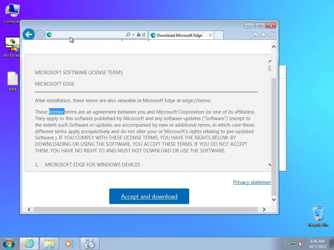334x250 pixels.
Task: Click the installer disc taskbar icon
Action: (x=90, y=243)
